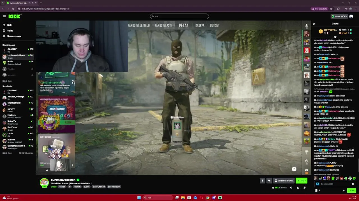
Task: Click the notification bell button under the stream
Action: pos(263,181)
